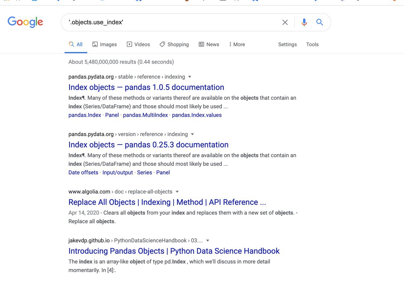Select the All results tab
This screenshot has height=285, width=404.
click(x=76, y=45)
